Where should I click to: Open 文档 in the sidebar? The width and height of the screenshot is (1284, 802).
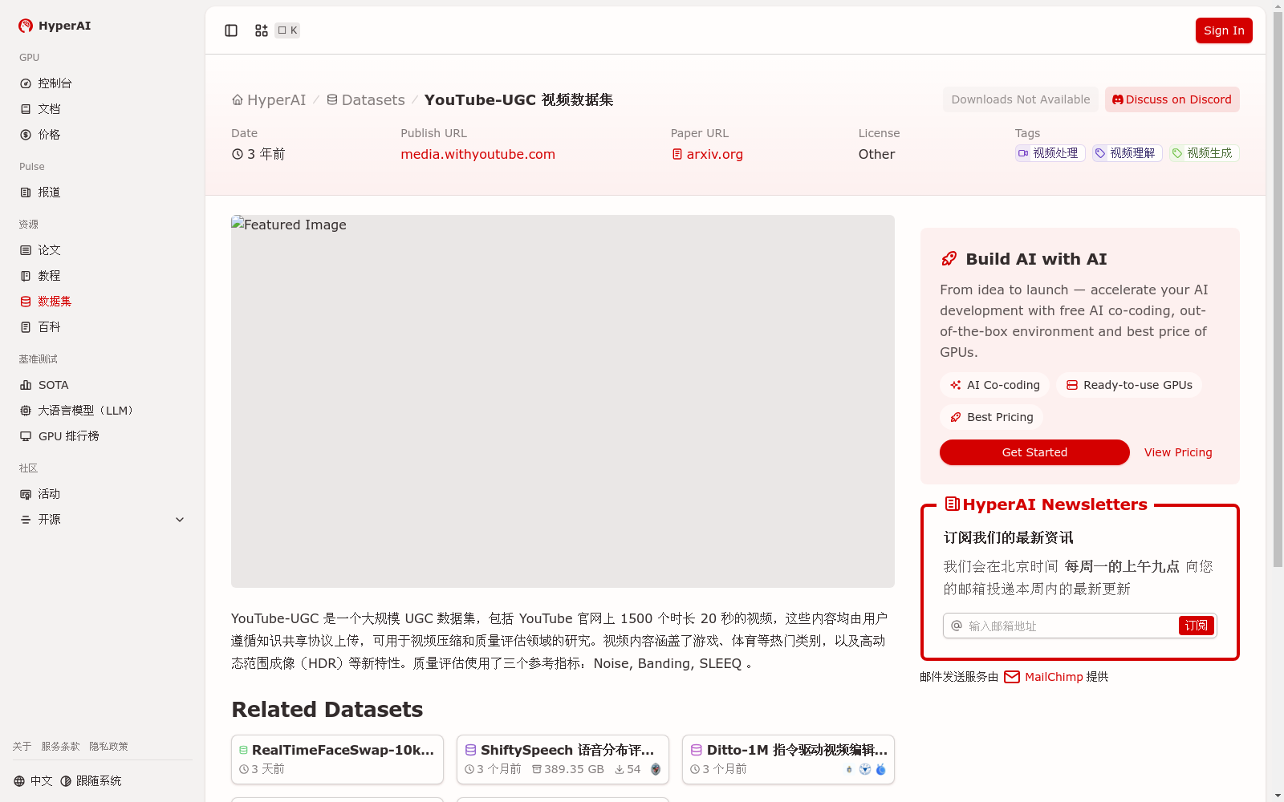click(103, 109)
